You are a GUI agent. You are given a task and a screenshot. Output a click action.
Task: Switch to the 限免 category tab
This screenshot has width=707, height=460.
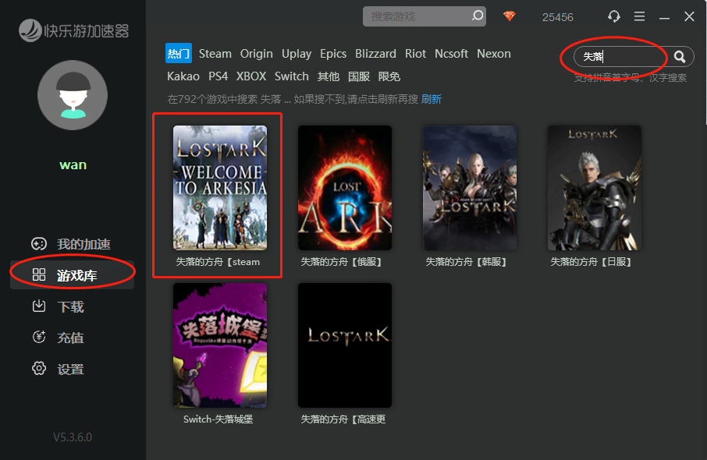tap(389, 76)
